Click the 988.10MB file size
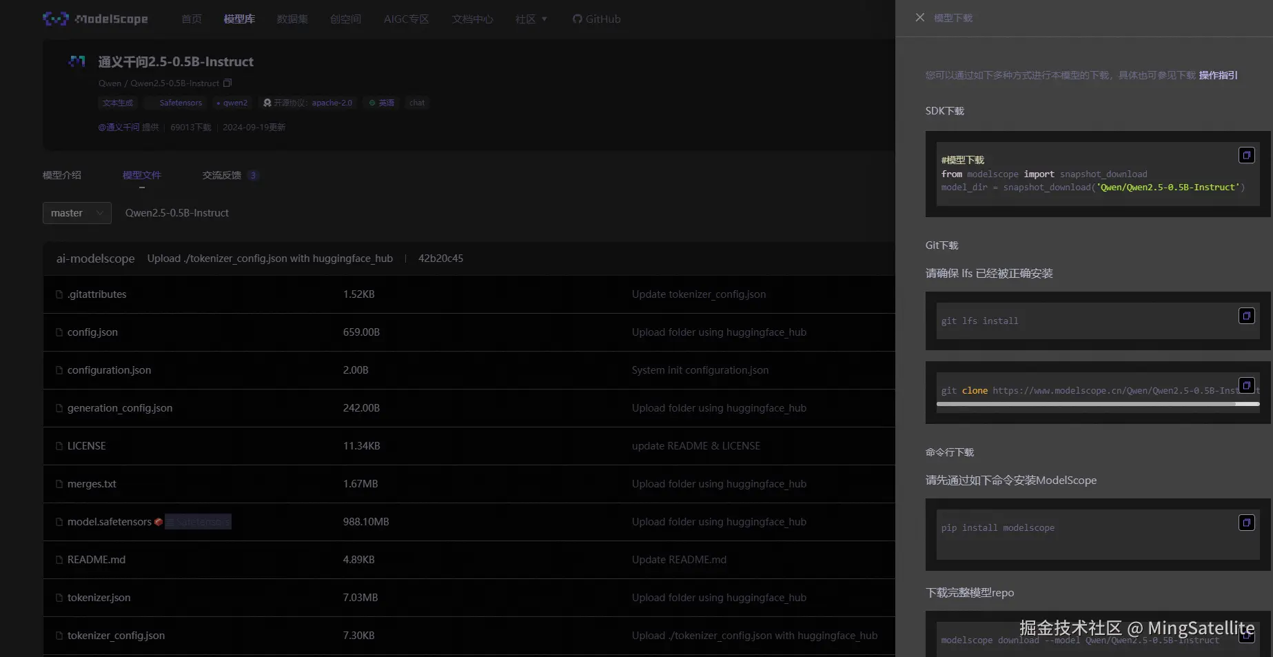 (366, 522)
